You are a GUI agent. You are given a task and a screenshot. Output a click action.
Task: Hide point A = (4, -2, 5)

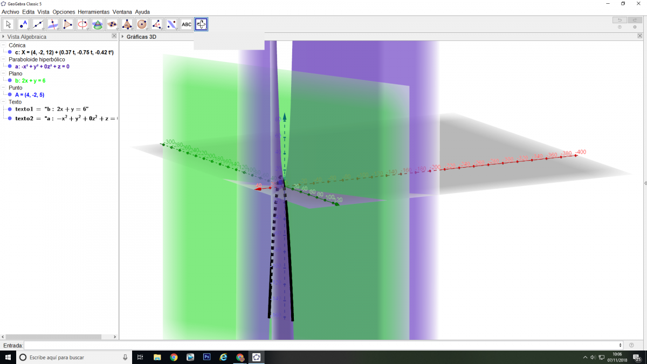pyautogui.click(x=10, y=94)
